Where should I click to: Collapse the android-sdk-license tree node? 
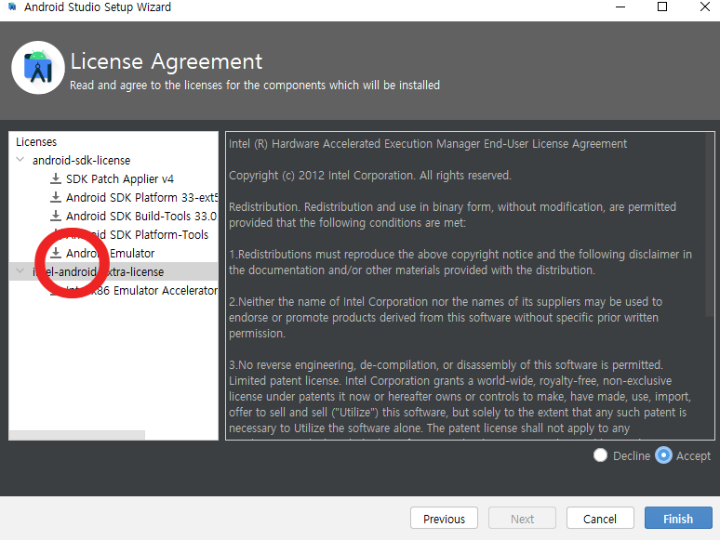[20, 160]
